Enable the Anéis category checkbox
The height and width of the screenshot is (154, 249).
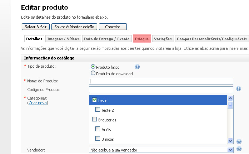coord(98,129)
